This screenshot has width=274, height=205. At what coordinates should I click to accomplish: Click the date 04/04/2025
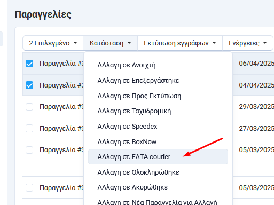pos(256,85)
